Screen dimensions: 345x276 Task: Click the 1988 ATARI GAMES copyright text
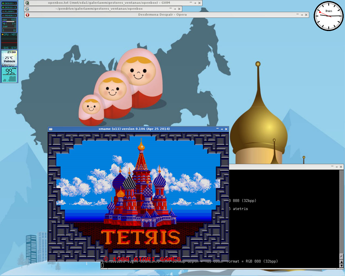coord(142,259)
